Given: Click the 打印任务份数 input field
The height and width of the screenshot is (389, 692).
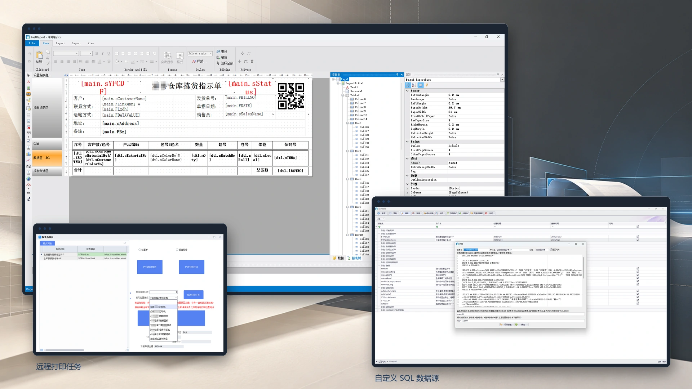Looking at the screenshot, I should [163, 292].
